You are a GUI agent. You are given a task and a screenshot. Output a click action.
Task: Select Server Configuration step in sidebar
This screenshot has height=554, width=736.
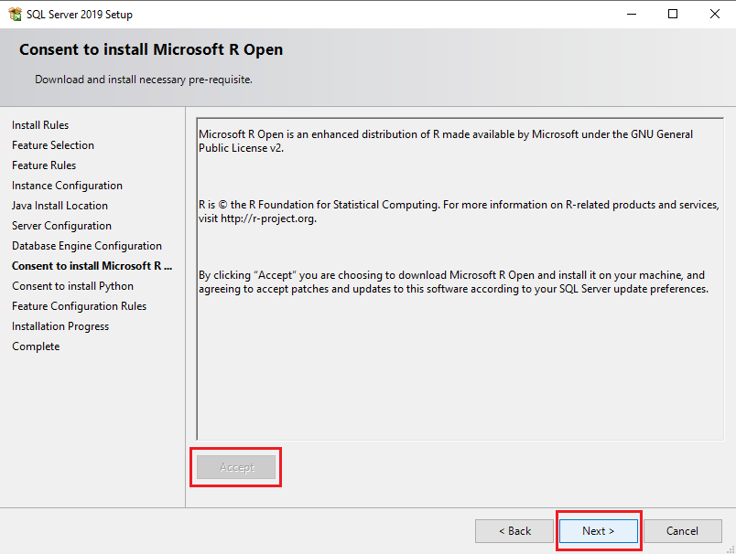(x=62, y=226)
